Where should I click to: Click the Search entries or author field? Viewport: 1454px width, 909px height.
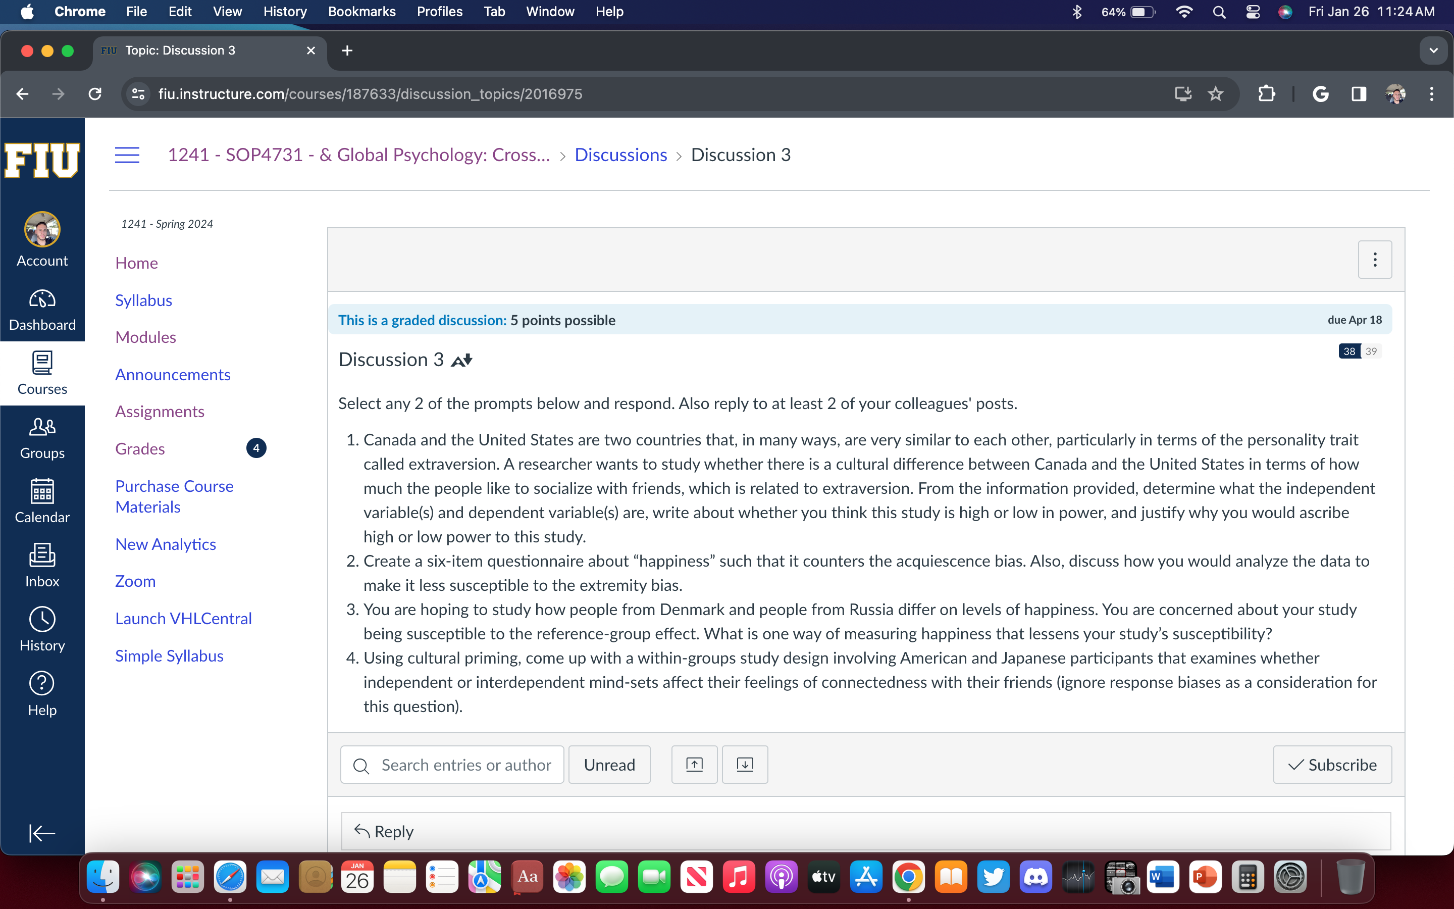(x=465, y=764)
